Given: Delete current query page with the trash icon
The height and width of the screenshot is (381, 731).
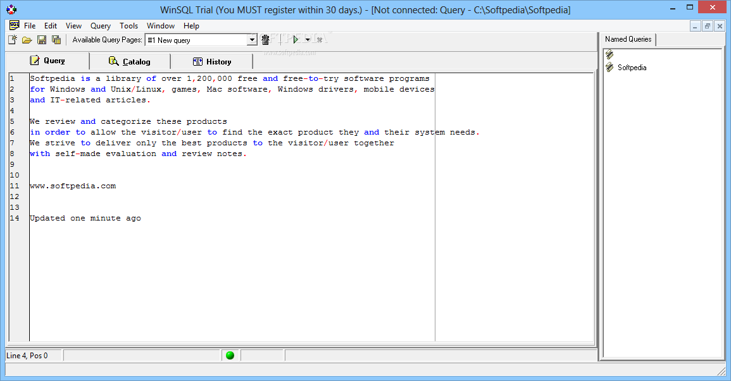Looking at the screenshot, I should (265, 40).
